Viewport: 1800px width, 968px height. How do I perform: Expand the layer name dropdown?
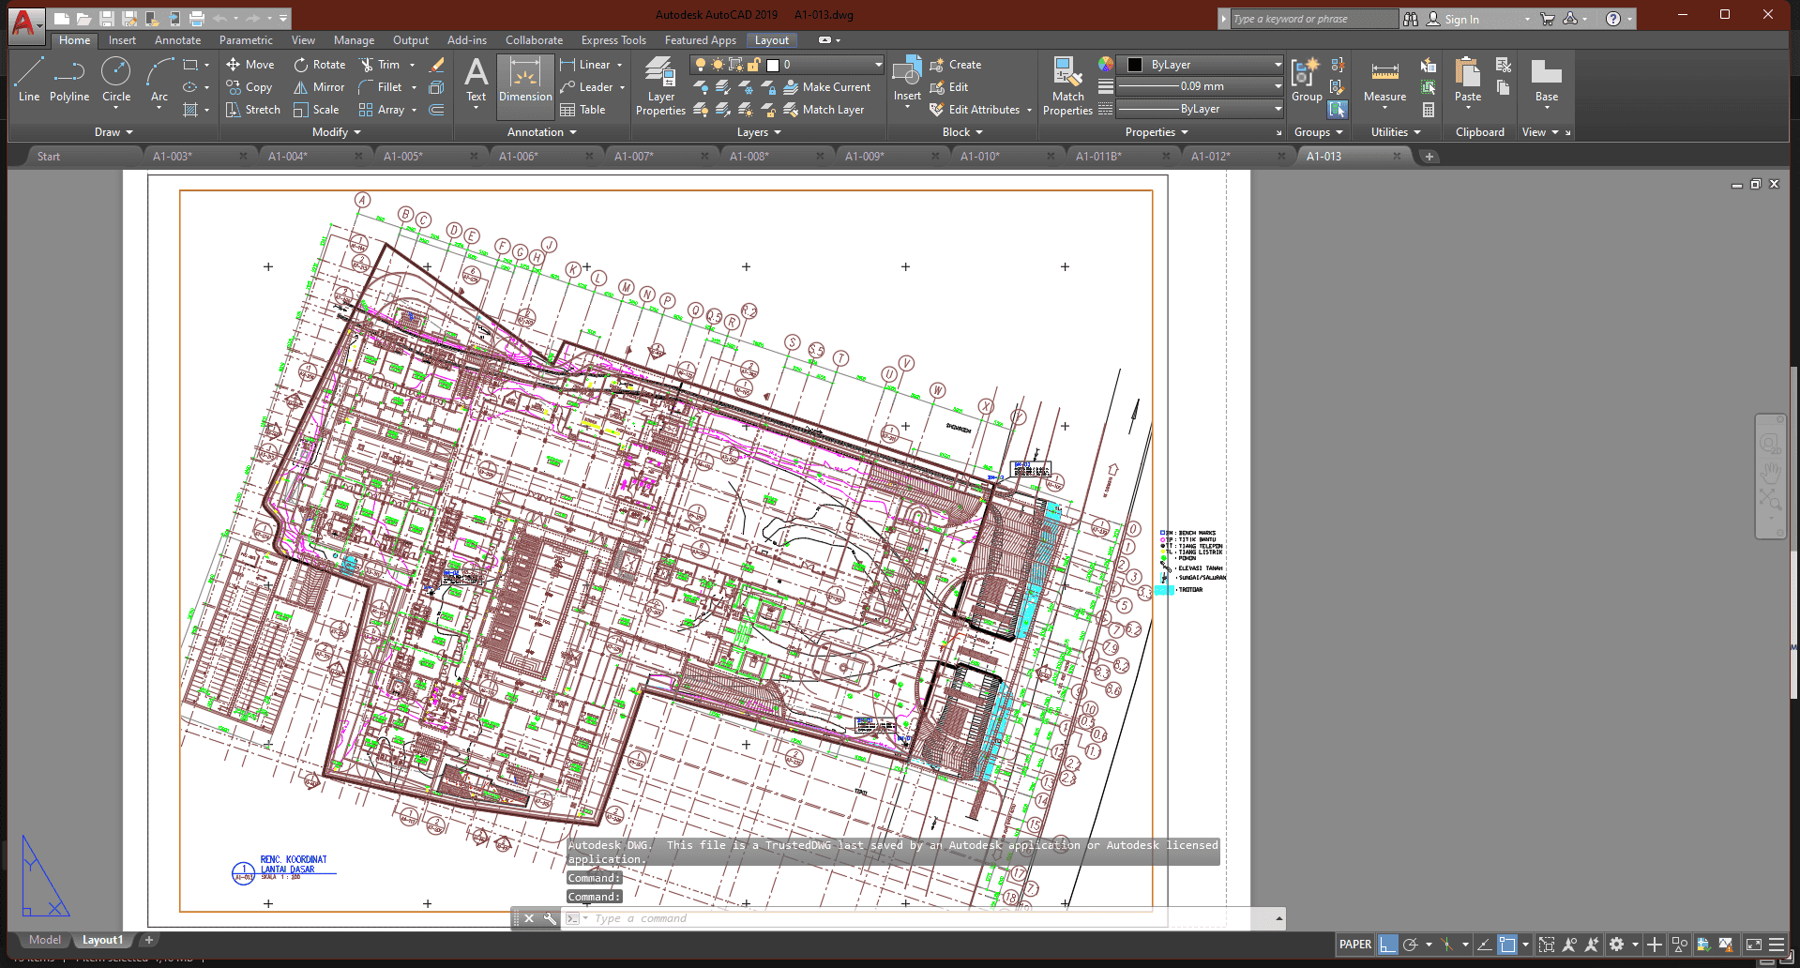point(878,65)
